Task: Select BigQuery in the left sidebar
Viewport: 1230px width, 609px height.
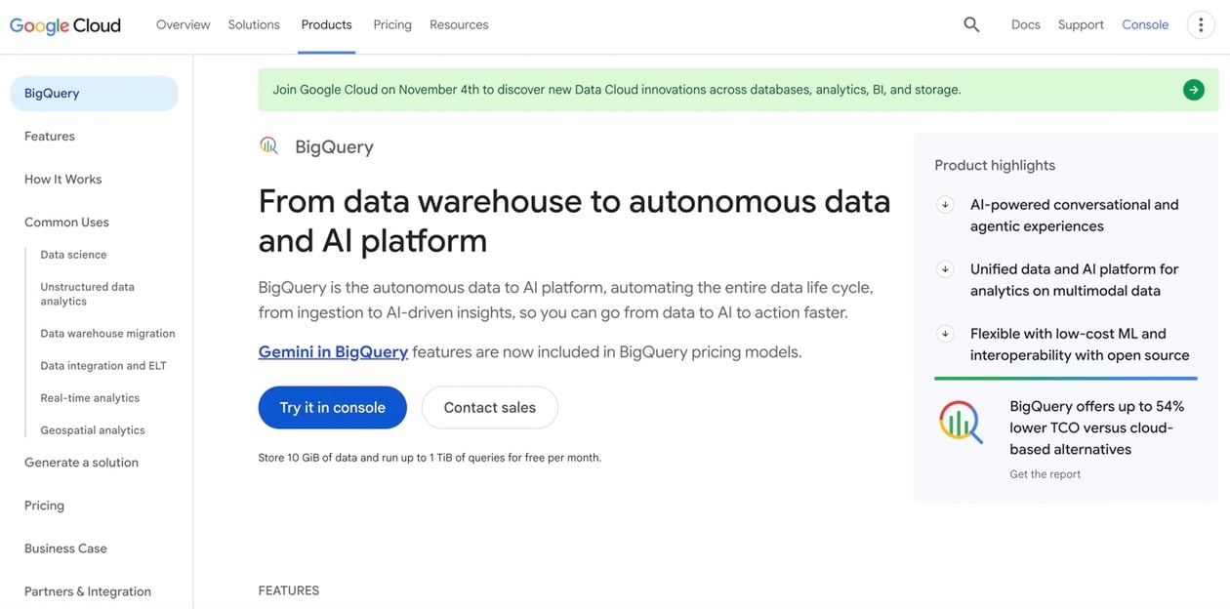Action: click(94, 94)
